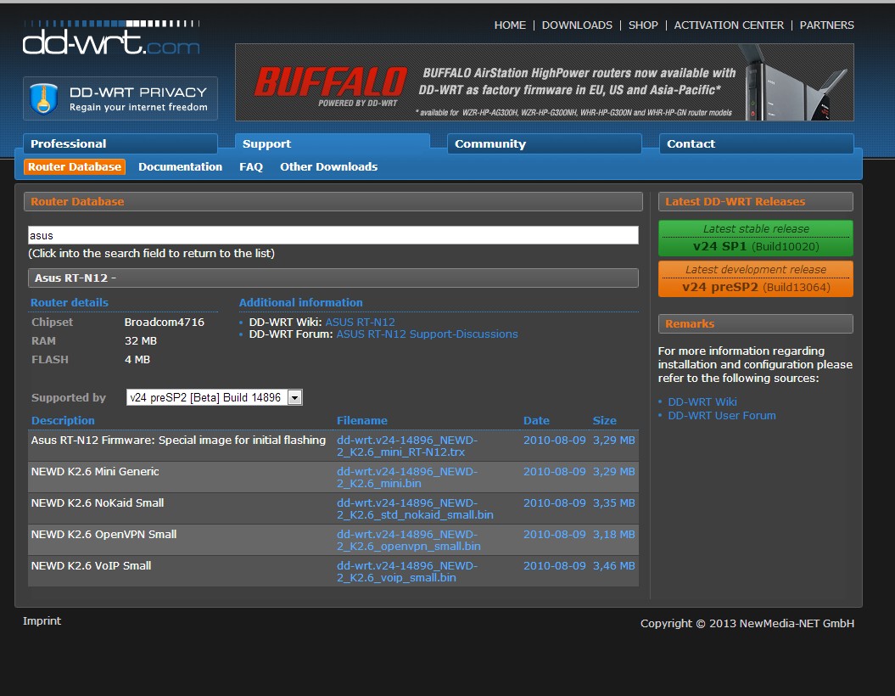
Task: Open ASUS RT-N12 Support-Discussions forum link
Action: pos(427,334)
